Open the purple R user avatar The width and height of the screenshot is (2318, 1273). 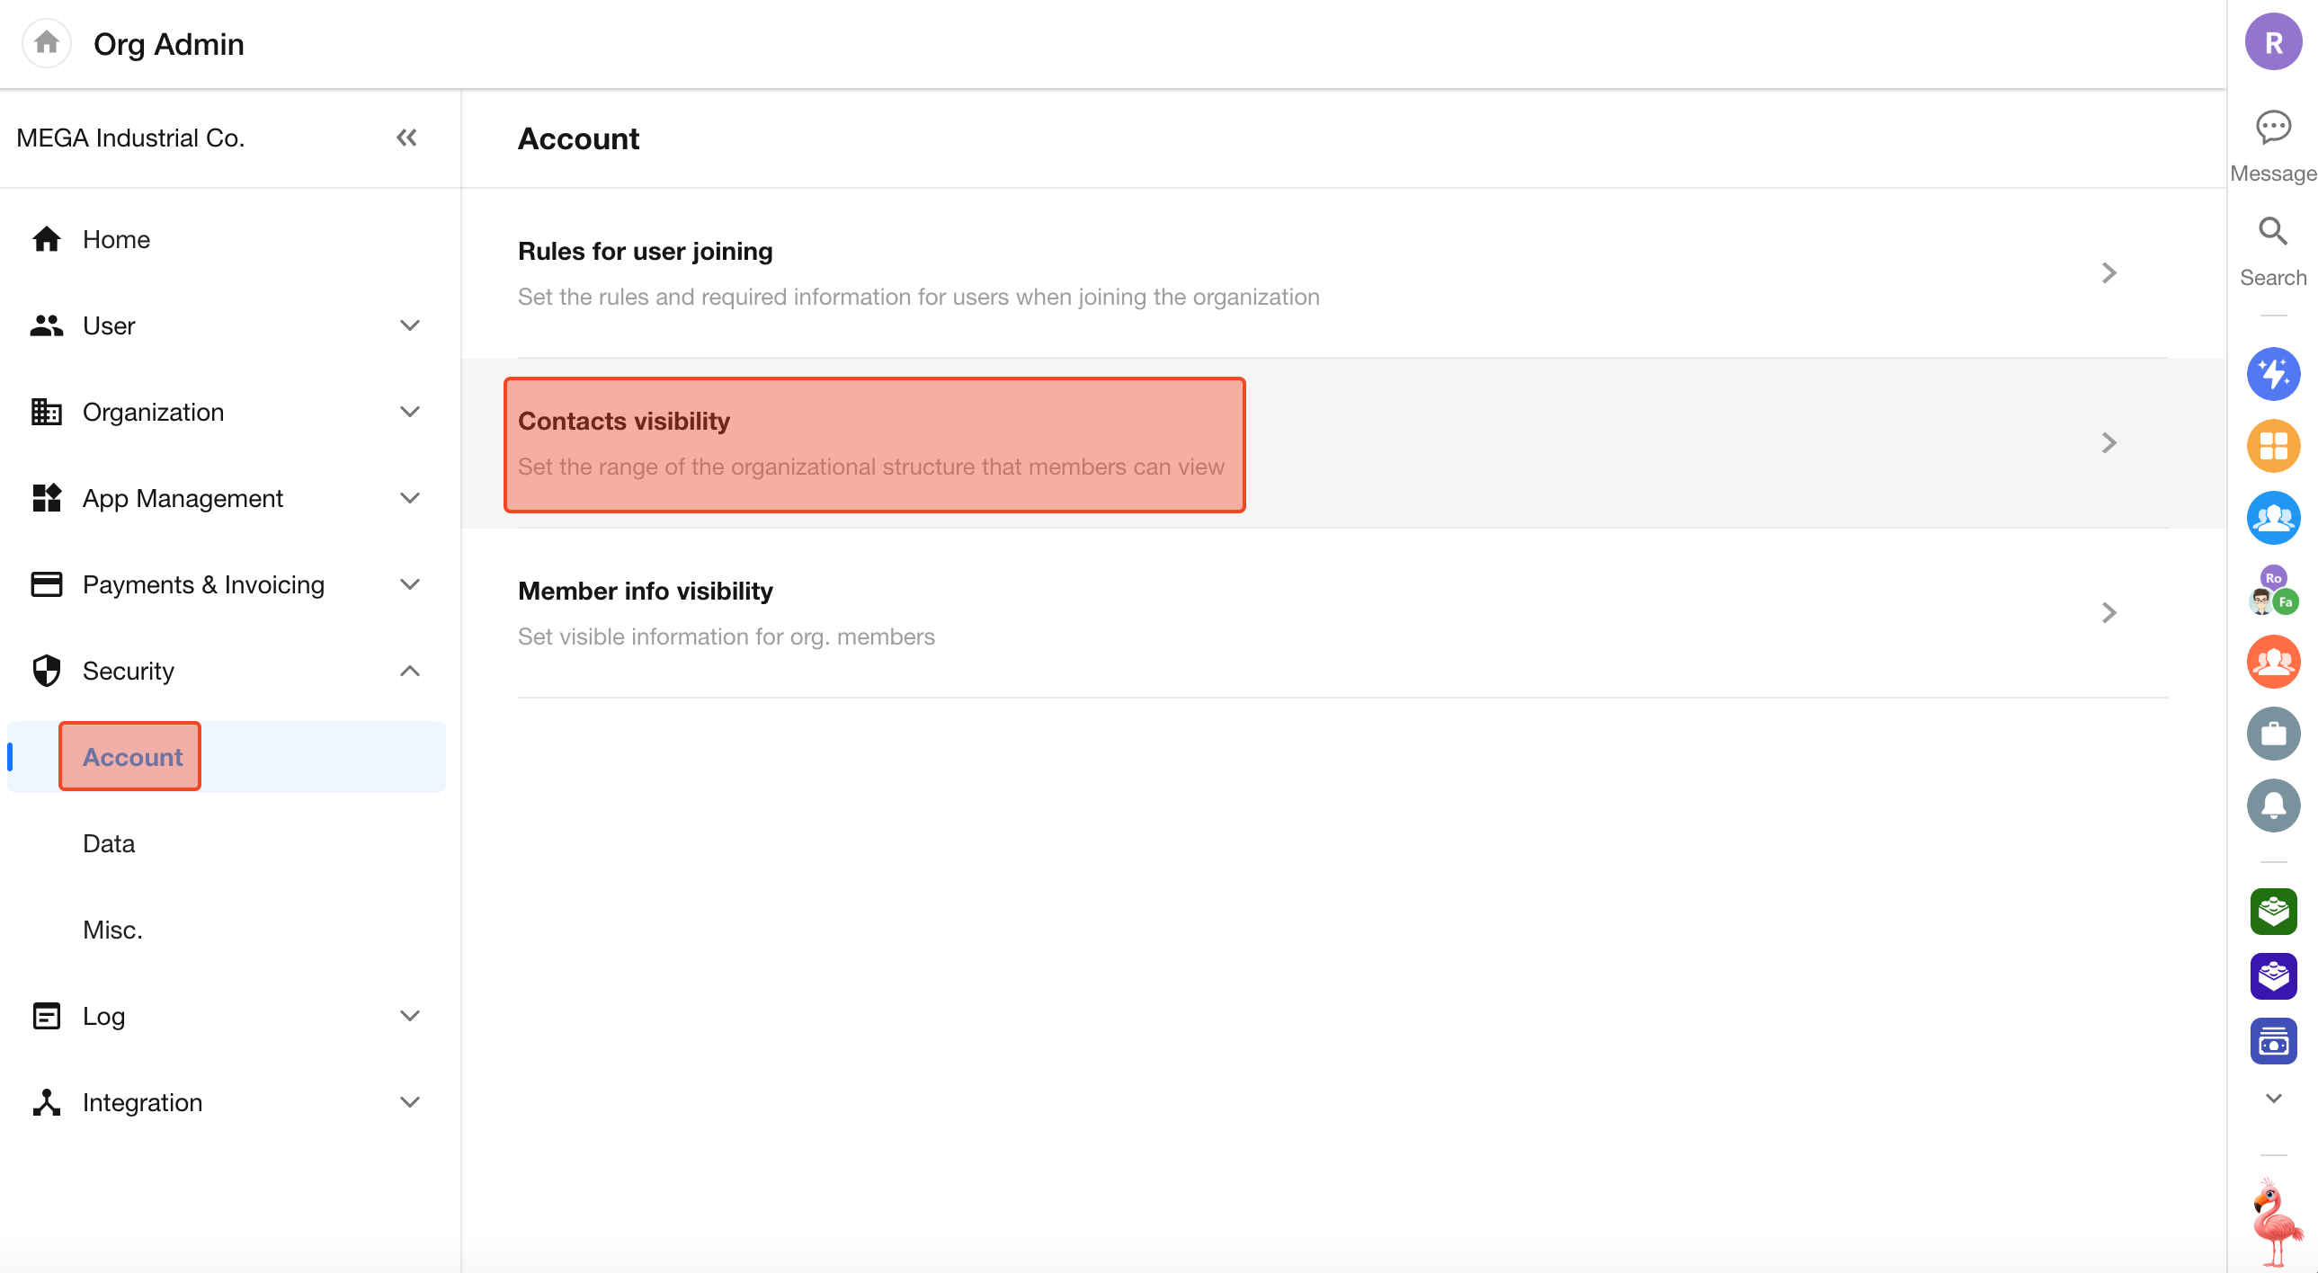(2272, 42)
